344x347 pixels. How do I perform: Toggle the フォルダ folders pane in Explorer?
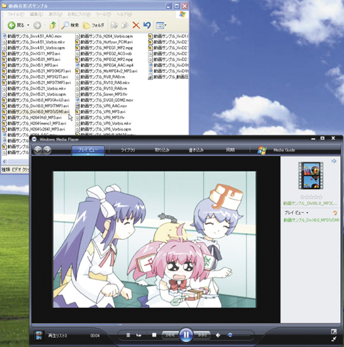coord(93,25)
